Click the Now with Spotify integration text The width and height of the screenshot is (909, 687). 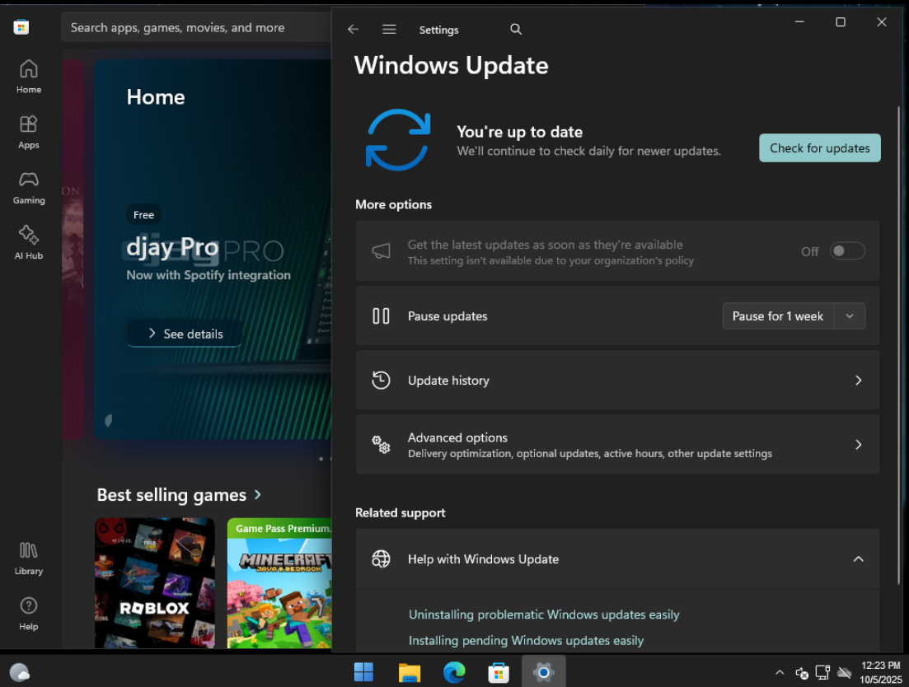click(x=209, y=275)
